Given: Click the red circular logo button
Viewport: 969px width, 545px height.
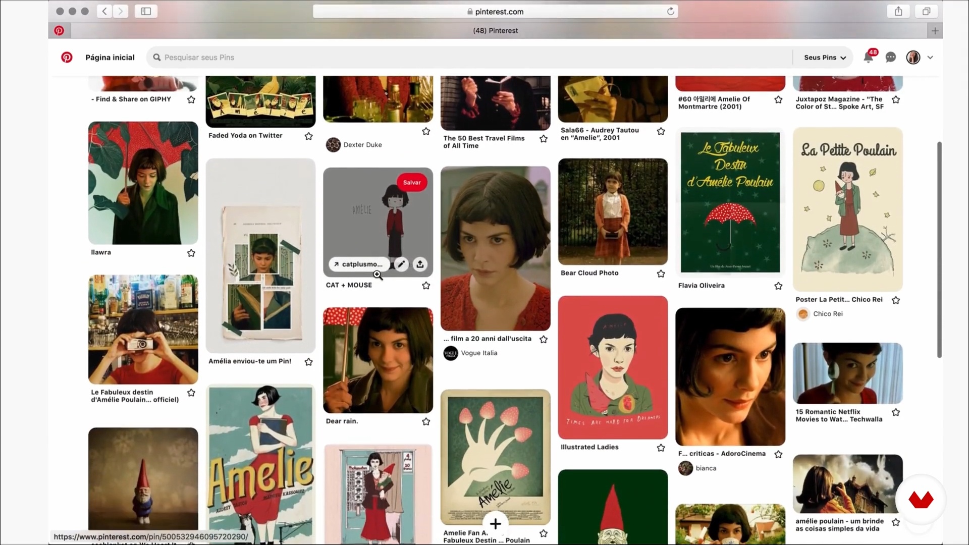Looking at the screenshot, I should tap(921, 500).
